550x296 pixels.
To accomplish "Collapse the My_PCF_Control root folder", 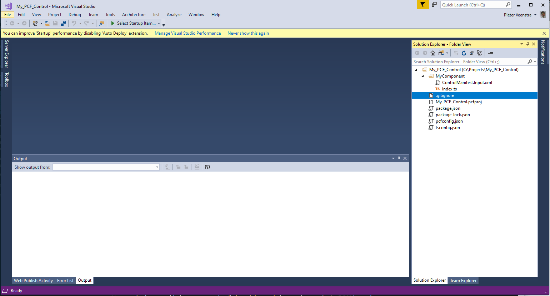I will point(416,70).
